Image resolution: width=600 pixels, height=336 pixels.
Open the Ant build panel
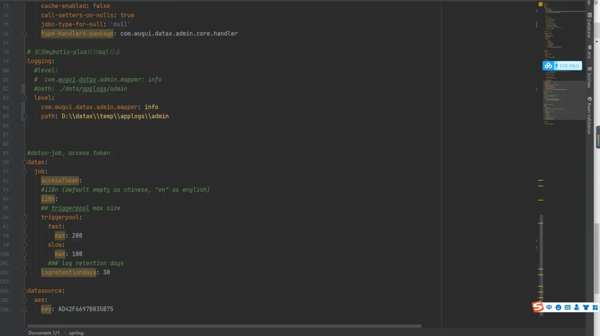click(590, 51)
